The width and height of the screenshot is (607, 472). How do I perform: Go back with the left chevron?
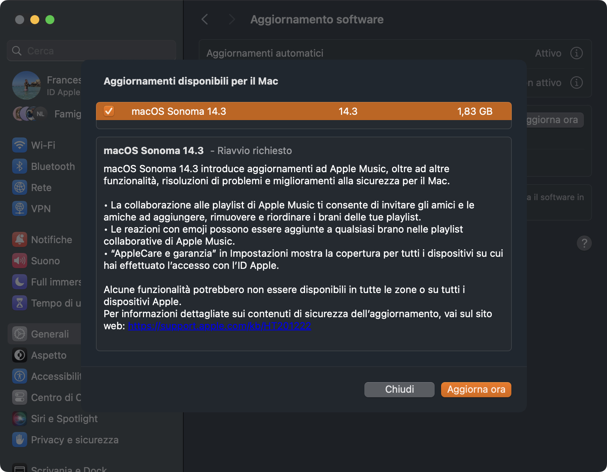pos(205,19)
